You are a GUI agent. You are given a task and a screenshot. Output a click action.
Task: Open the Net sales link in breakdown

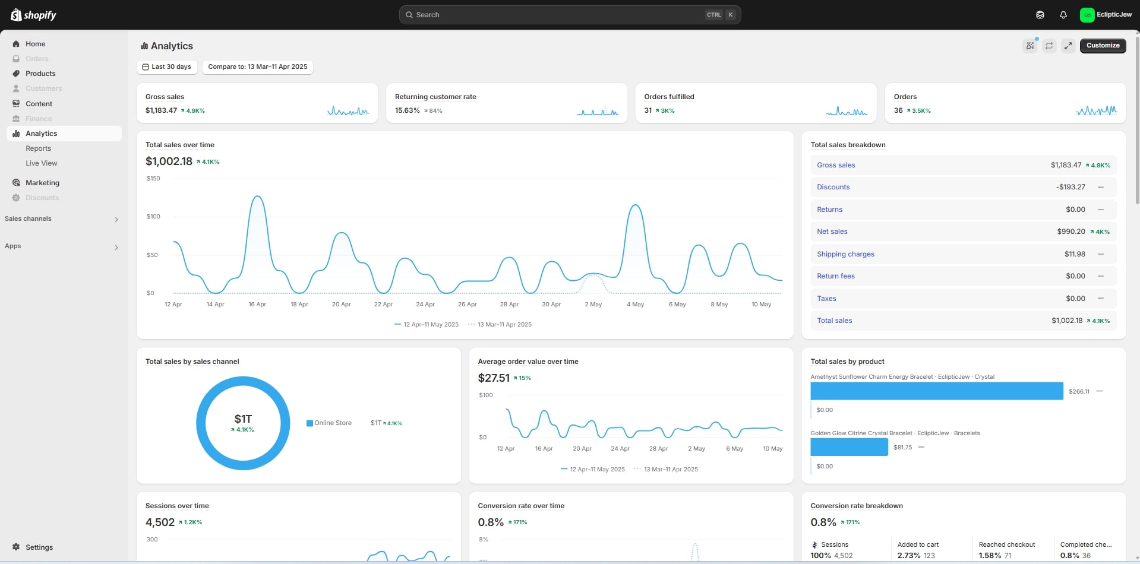pos(832,232)
